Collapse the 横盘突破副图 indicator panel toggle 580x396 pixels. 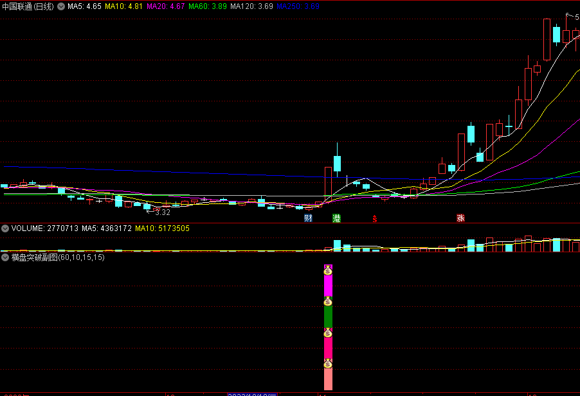(x=5, y=257)
